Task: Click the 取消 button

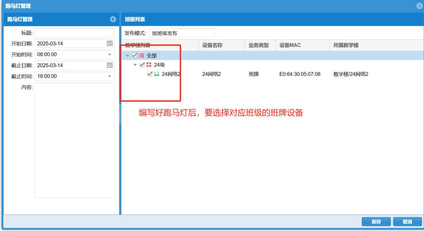Action: [x=407, y=221]
